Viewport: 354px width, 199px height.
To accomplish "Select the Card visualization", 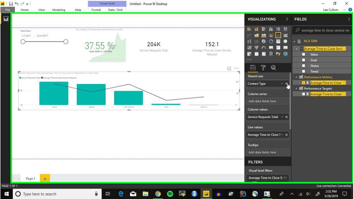I will click(x=271, y=48).
